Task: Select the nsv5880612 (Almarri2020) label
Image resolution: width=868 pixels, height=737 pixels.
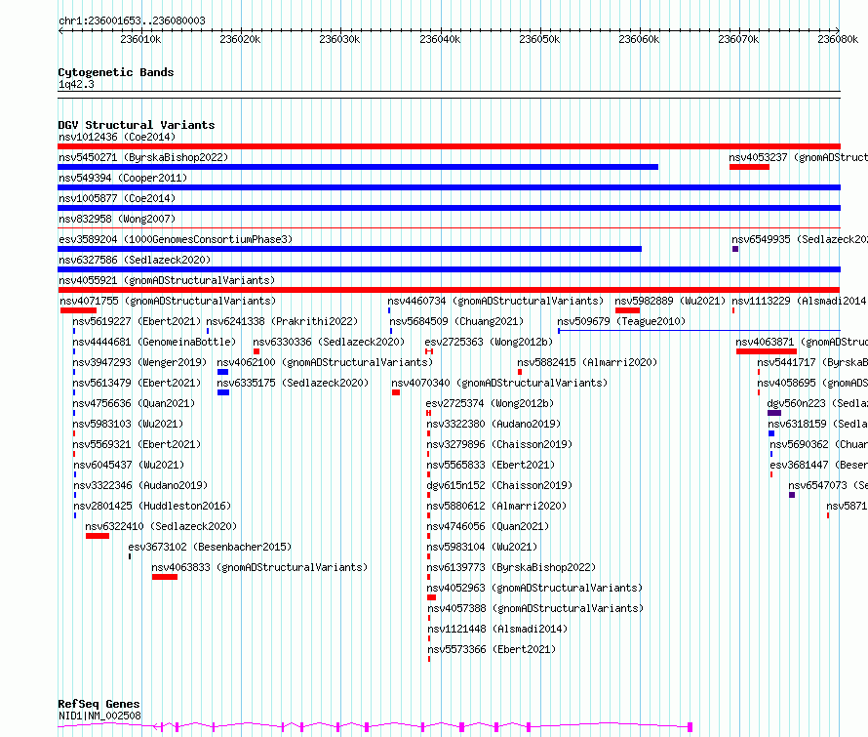Action: click(496, 506)
